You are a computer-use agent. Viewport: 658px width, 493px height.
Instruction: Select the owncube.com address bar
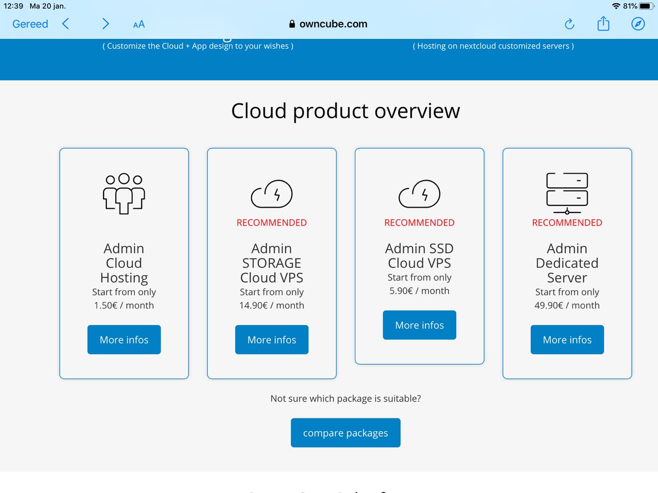[328, 24]
